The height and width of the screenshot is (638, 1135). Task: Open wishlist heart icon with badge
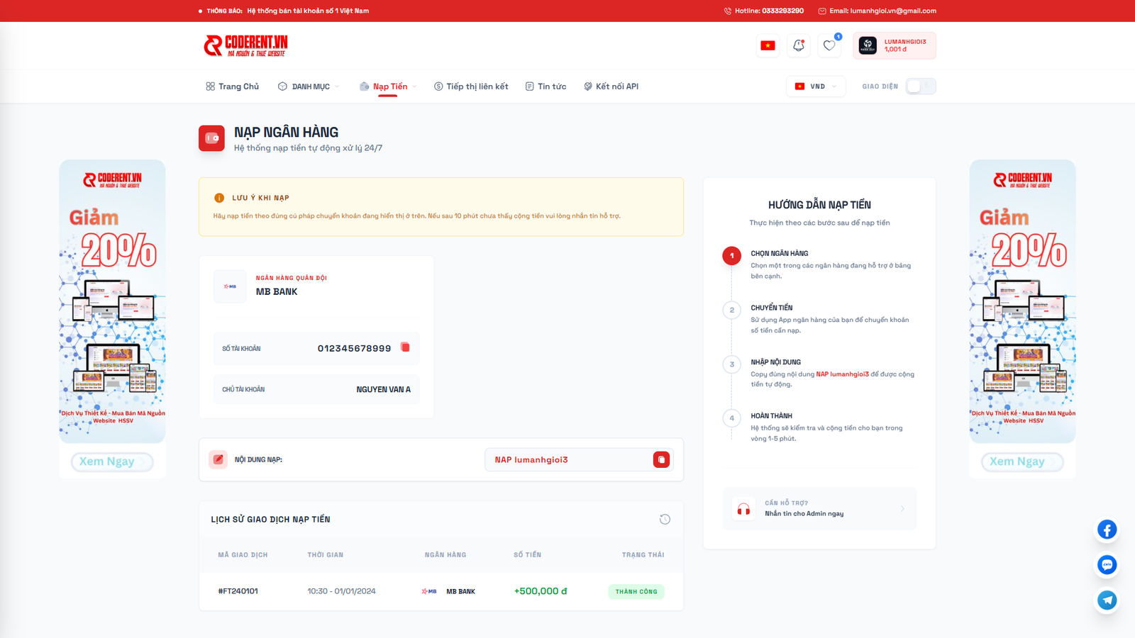tap(829, 45)
